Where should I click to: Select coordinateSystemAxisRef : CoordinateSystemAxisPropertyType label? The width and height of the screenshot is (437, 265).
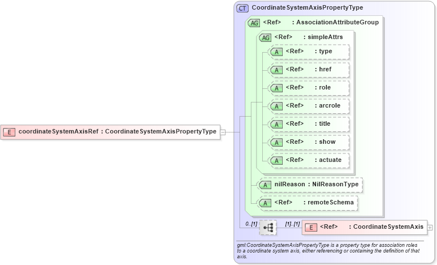coord(117,131)
